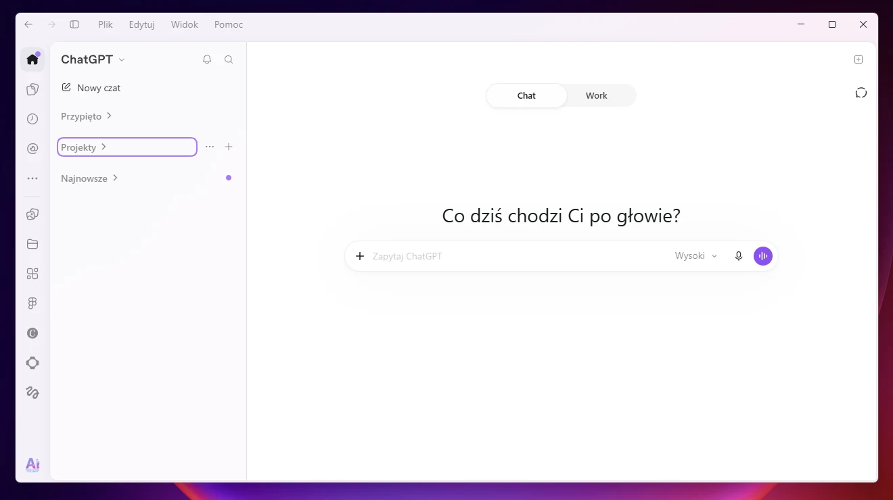Start voice mode with the purple waveform button
Image resolution: width=893 pixels, height=500 pixels.
pyautogui.click(x=763, y=256)
